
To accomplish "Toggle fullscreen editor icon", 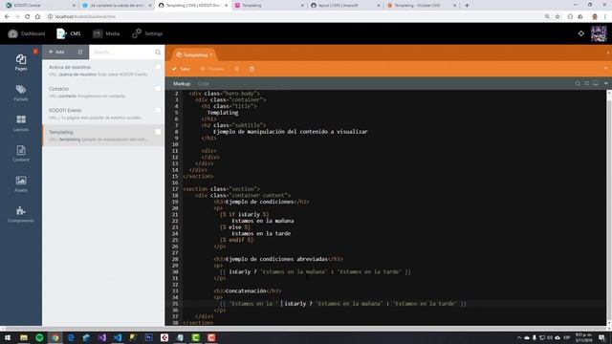I will 595,83.
